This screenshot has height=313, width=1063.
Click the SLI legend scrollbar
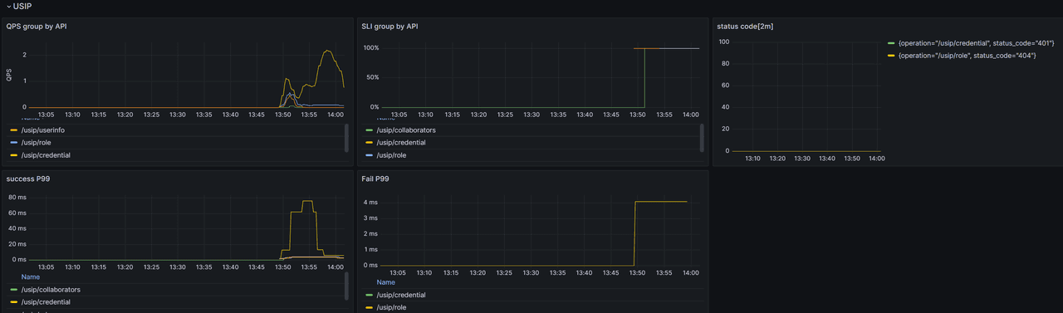tap(702, 138)
